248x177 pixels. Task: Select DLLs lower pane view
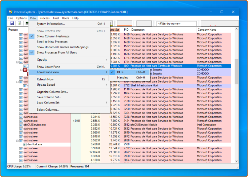pos(129,72)
